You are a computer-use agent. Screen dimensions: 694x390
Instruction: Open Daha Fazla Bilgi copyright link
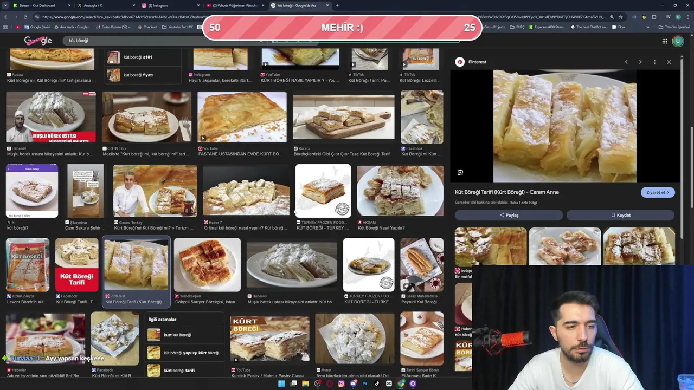click(x=523, y=203)
